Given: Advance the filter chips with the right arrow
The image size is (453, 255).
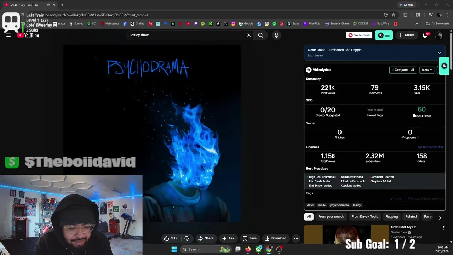Looking at the screenshot, I should click(440, 218).
